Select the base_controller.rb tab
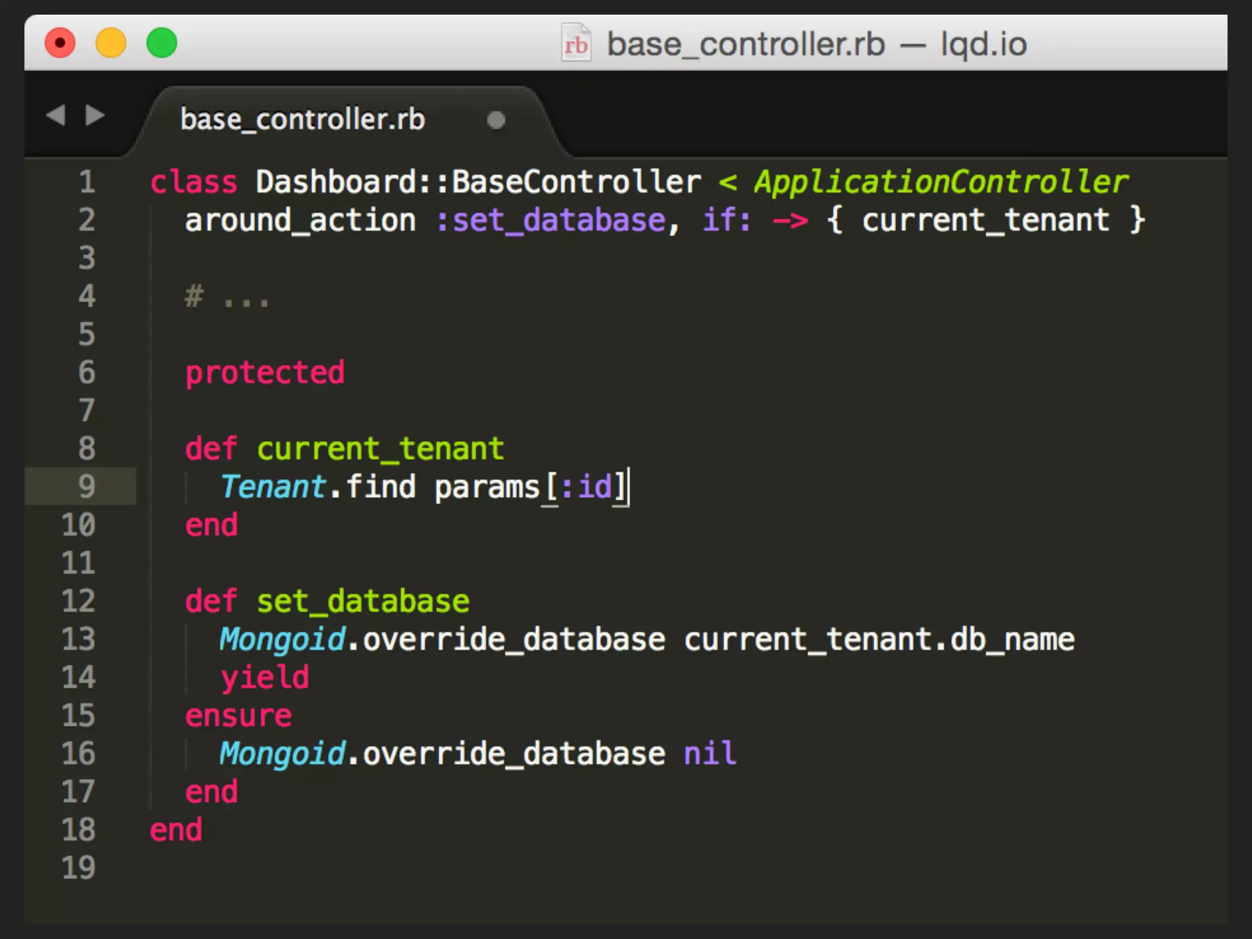The width and height of the screenshot is (1252, 939). coord(303,120)
